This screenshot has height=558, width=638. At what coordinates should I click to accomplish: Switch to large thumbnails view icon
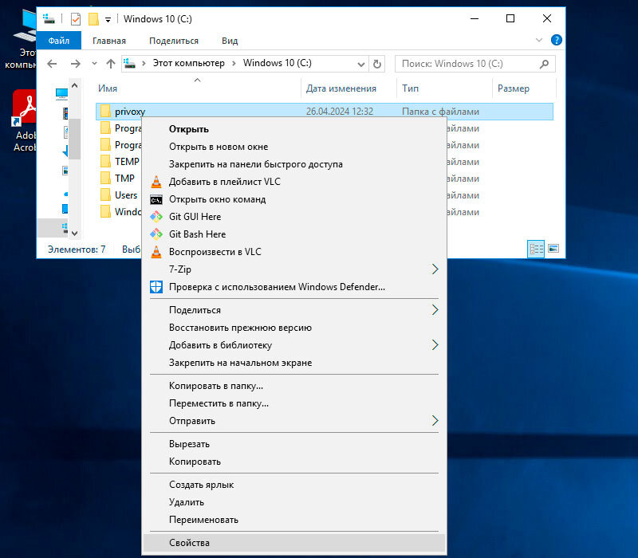click(x=553, y=249)
